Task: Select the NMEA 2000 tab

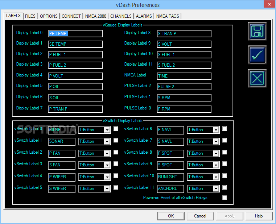Action: (96, 16)
